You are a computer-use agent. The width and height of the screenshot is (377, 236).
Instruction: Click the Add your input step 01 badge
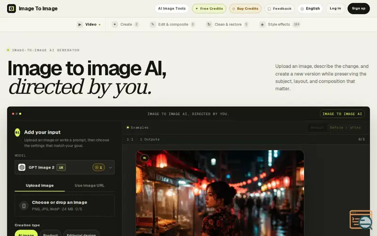pyautogui.click(x=17, y=133)
